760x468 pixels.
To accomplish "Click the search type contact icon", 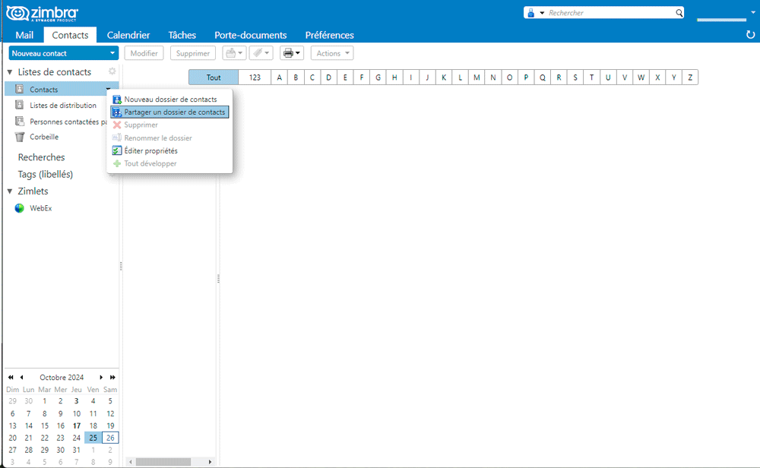I will pyautogui.click(x=530, y=13).
